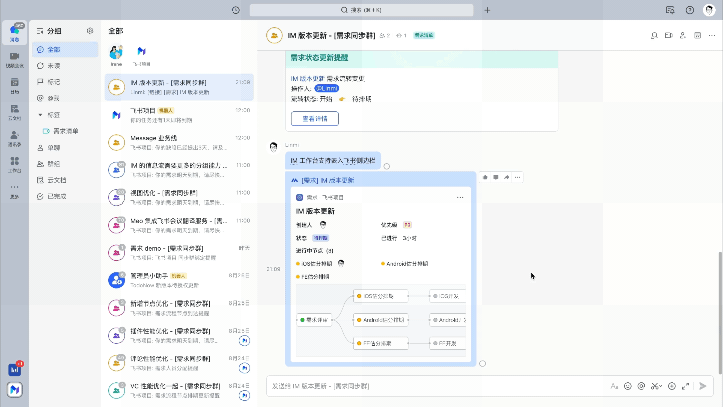Click the message input field 发送给 IM 版本更新

click(x=437, y=386)
